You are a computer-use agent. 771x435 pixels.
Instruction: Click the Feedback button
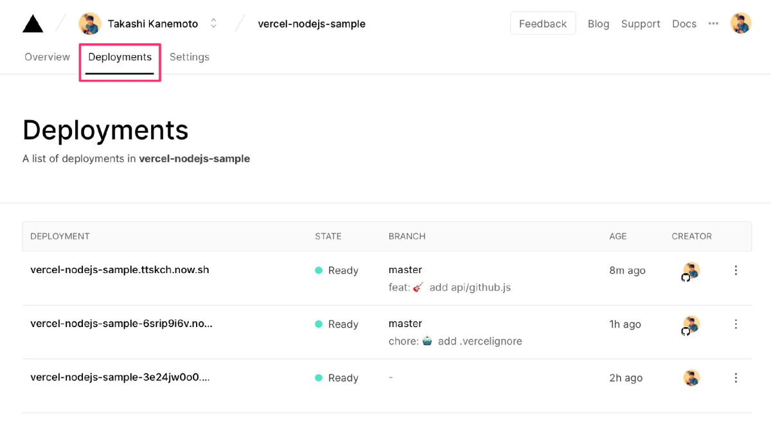point(543,23)
